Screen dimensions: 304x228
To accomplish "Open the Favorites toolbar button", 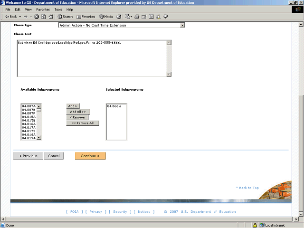I will (86, 17).
